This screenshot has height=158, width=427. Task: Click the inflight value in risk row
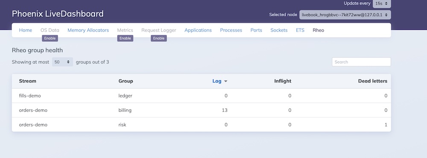coord(290,125)
